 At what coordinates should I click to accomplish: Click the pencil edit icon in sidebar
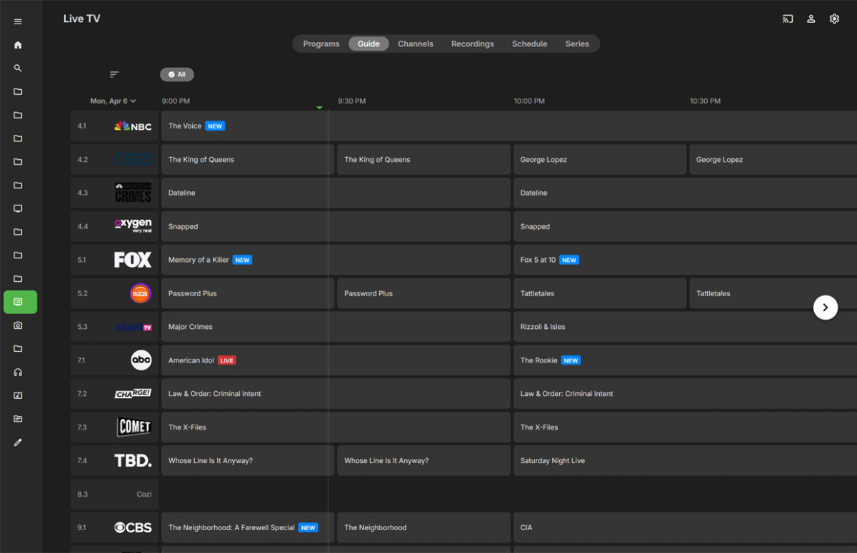(x=18, y=442)
